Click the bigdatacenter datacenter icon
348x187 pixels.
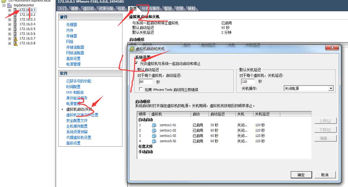9,5
